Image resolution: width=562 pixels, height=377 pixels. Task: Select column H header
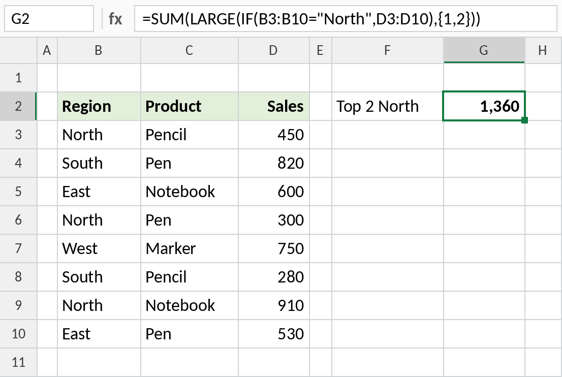543,50
